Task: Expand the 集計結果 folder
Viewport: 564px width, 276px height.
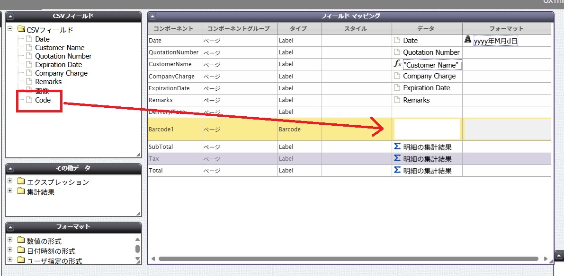Action: coord(10,191)
